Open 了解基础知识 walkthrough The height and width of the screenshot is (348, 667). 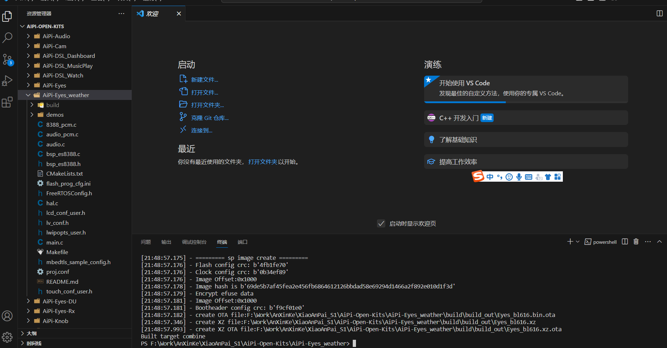click(526, 140)
